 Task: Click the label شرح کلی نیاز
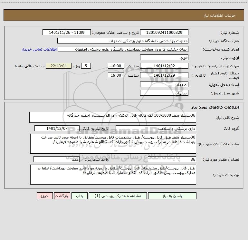pos(227,118)
